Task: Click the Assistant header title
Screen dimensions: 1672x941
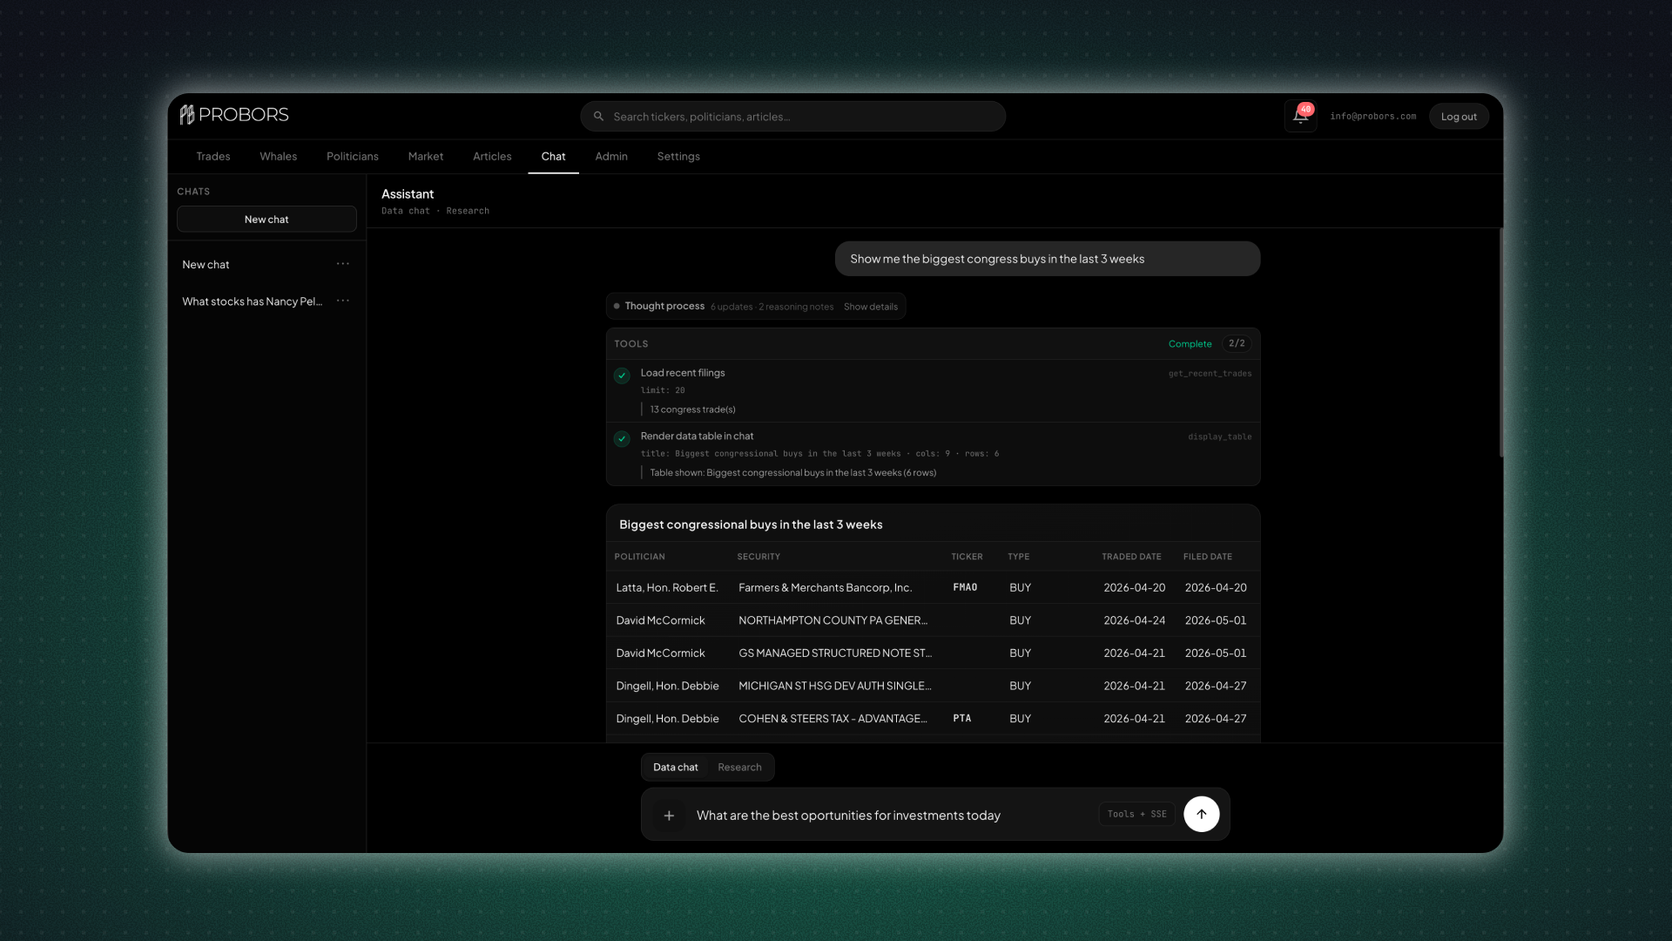Action: click(408, 194)
